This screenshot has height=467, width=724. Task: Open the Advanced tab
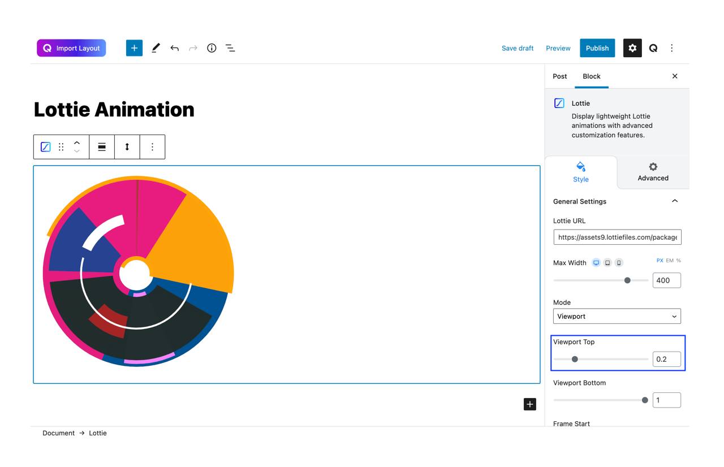tap(653, 172)
